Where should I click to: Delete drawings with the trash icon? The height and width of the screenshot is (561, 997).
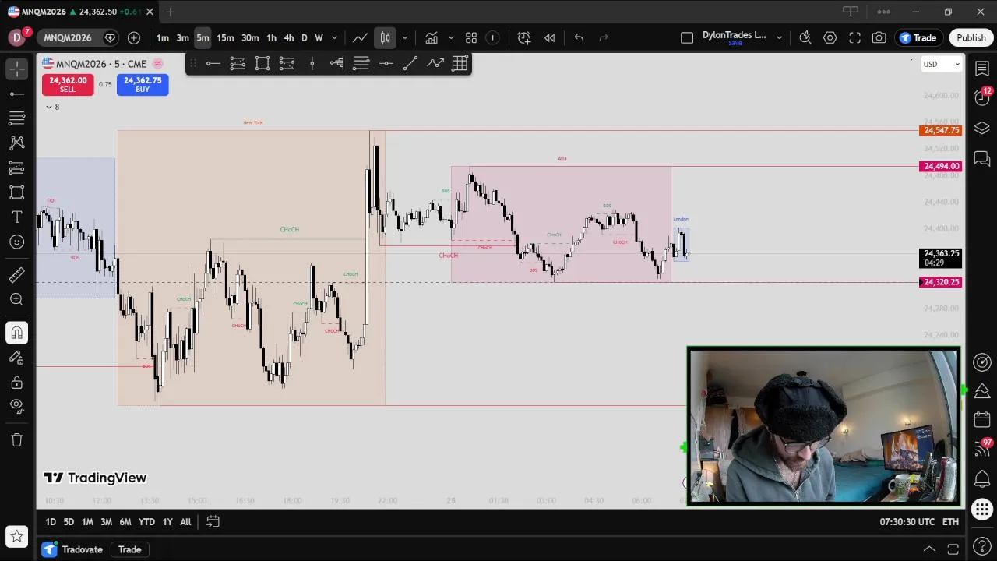tap(16, 440)
